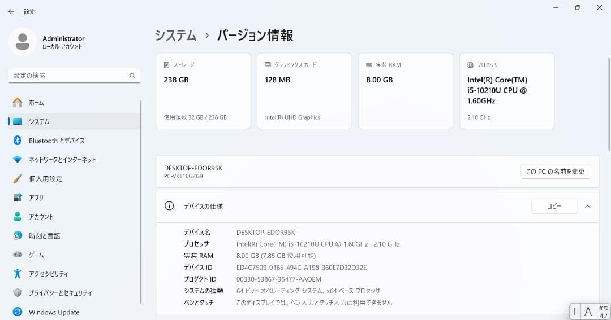Click the デバイス名 value DESKTOP-EDOR95K

point(266,233)
